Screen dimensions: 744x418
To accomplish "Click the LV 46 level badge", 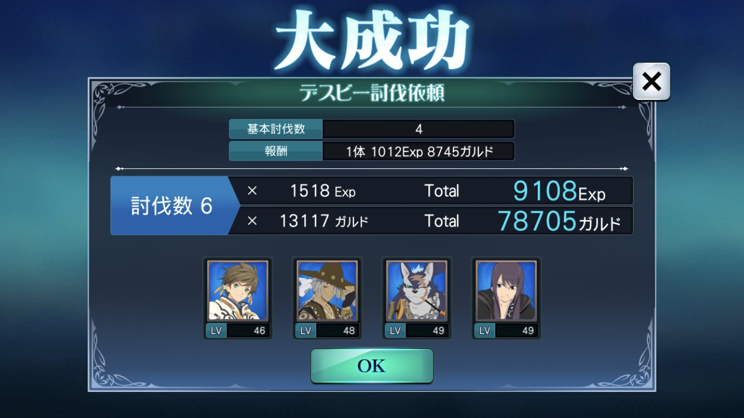I will pyautogui.click(x=238, y=330).
